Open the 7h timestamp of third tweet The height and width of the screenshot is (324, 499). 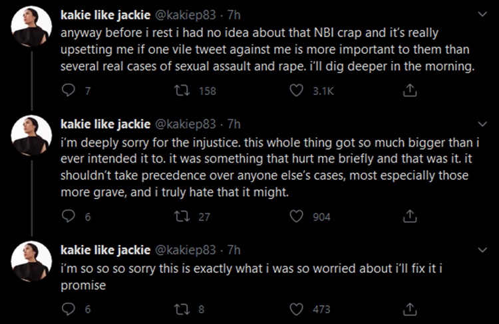click(234, 250)
